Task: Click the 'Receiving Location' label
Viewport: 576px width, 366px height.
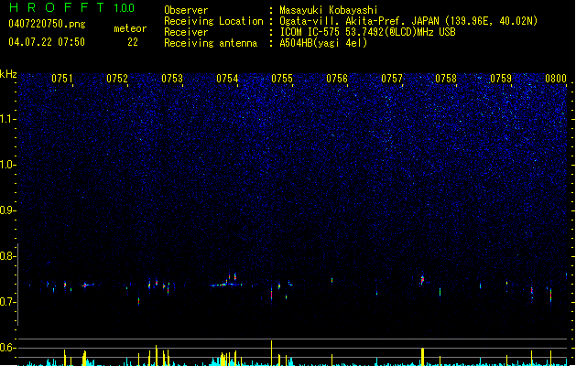Action: [213, 21]
